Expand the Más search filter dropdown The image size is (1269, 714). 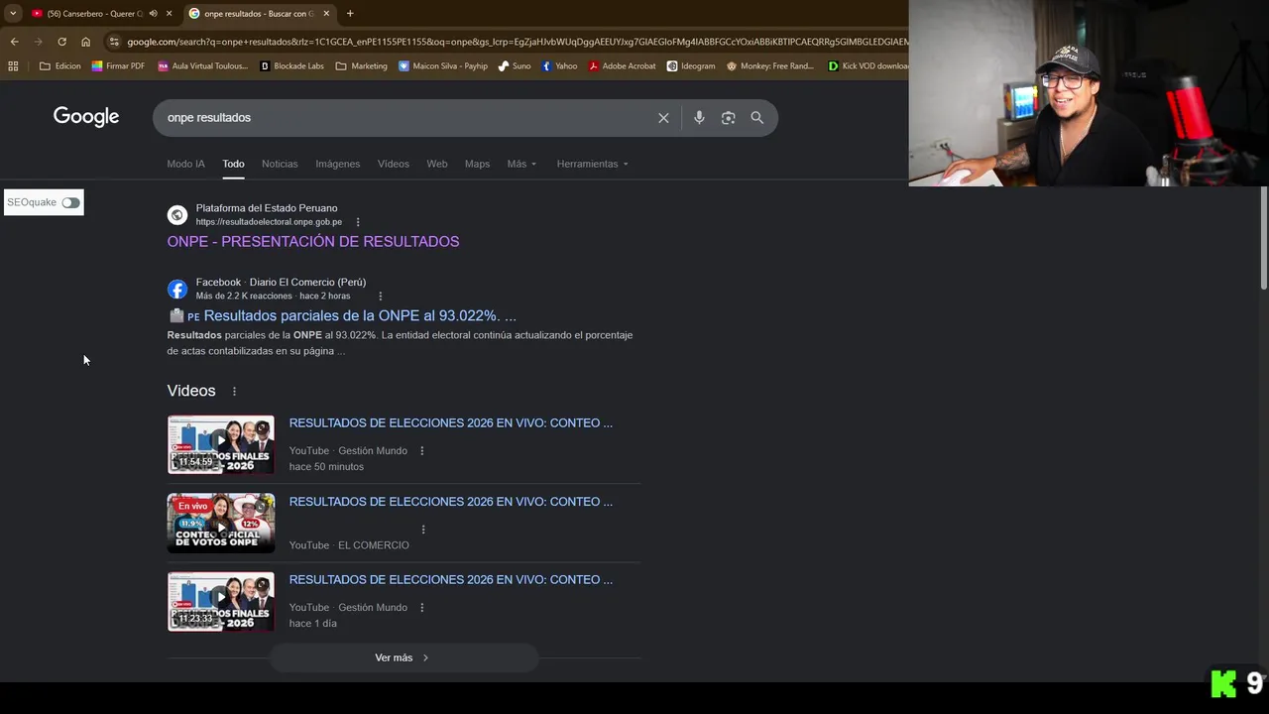click(x=521, y=164)
